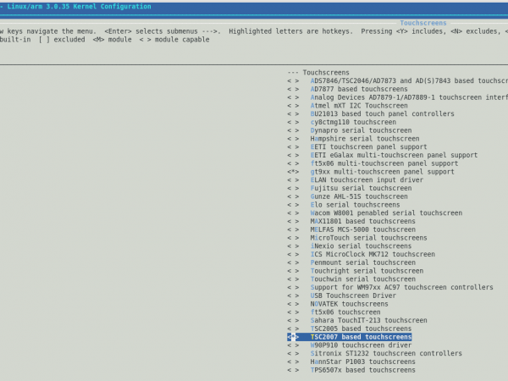Screen dimensions: 508x381
Task: Toggle the gt9xx multi-touchscreen module state marker
Action: (x=292, y=172)
